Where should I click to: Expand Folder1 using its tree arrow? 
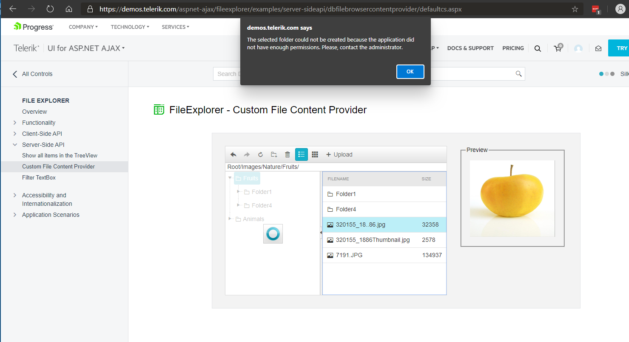tap(238, 192)
